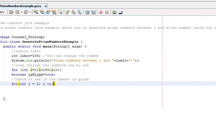The width and height of the screenshot is (216, 121).
Task: Click the green Uncomment icon
Action: (x=114, y=12)
